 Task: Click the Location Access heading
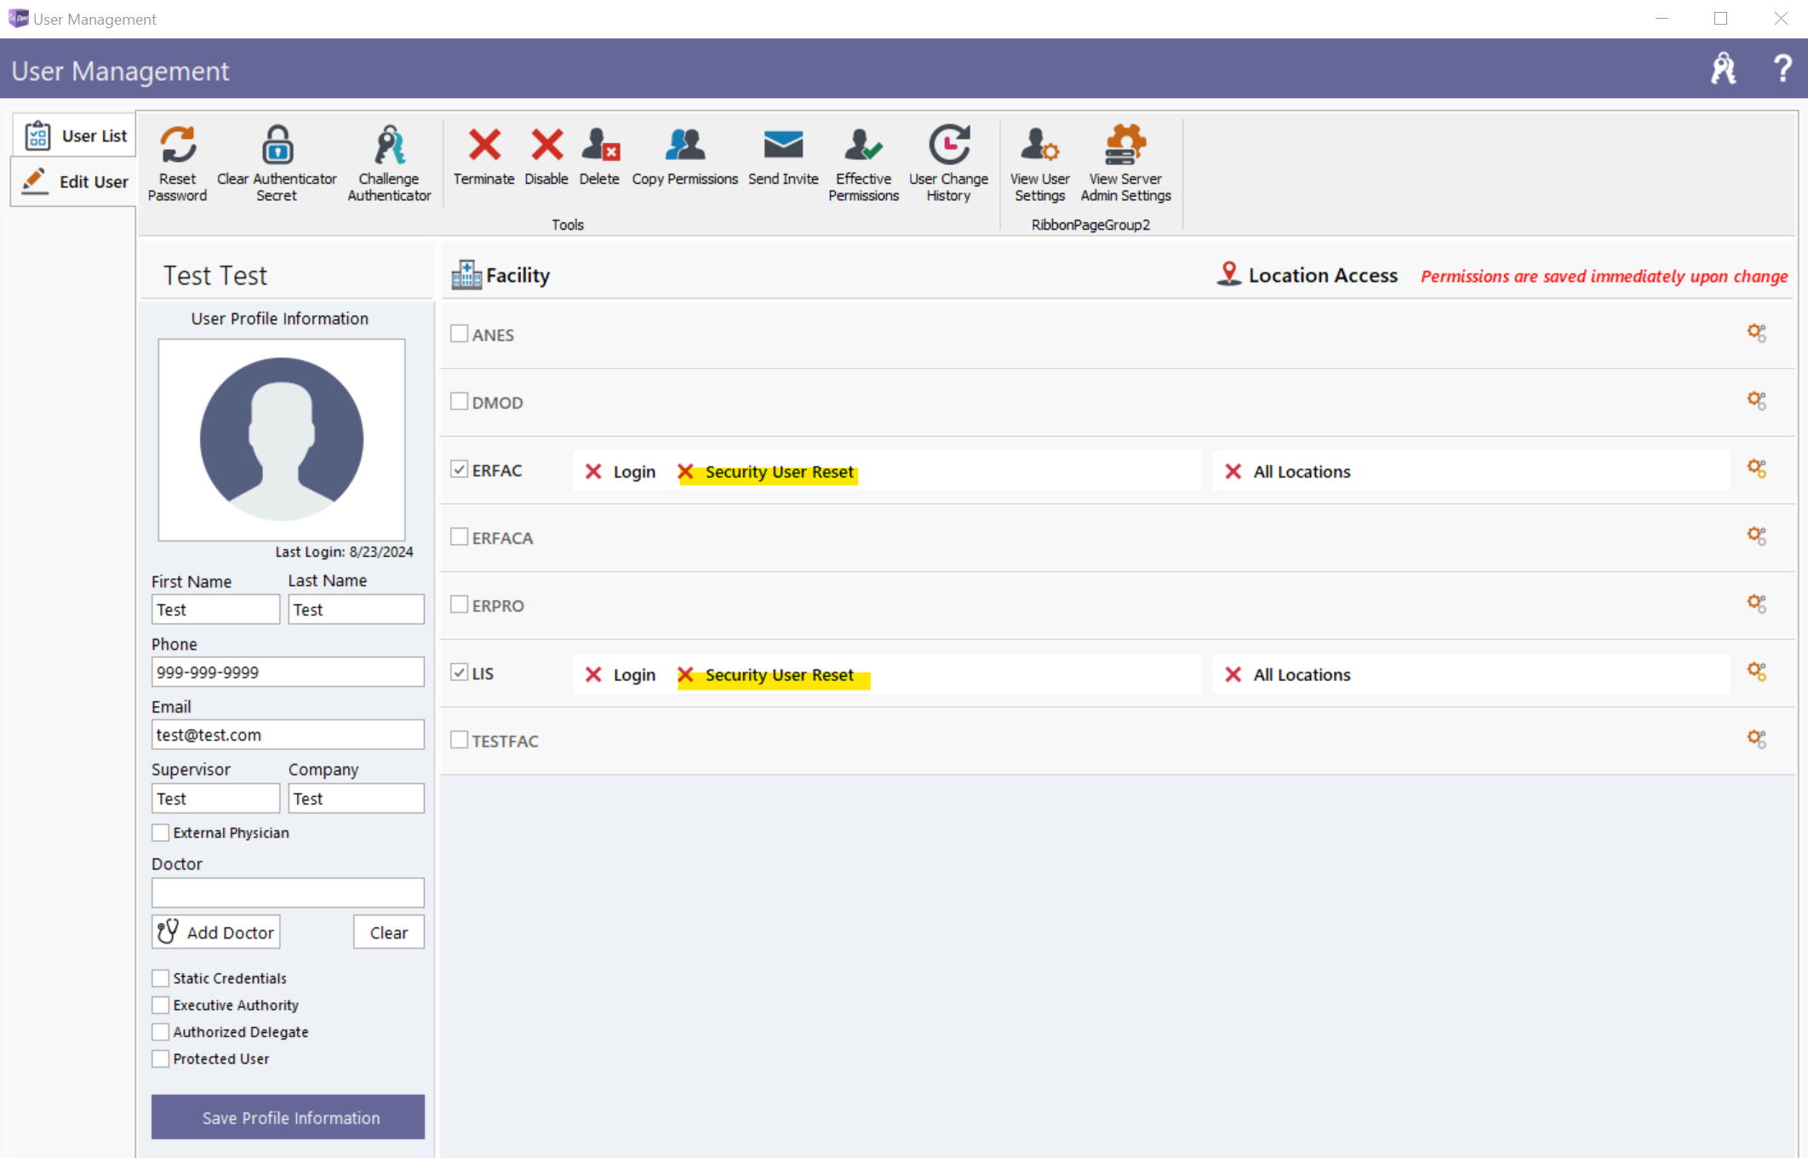coord(1323,275)
